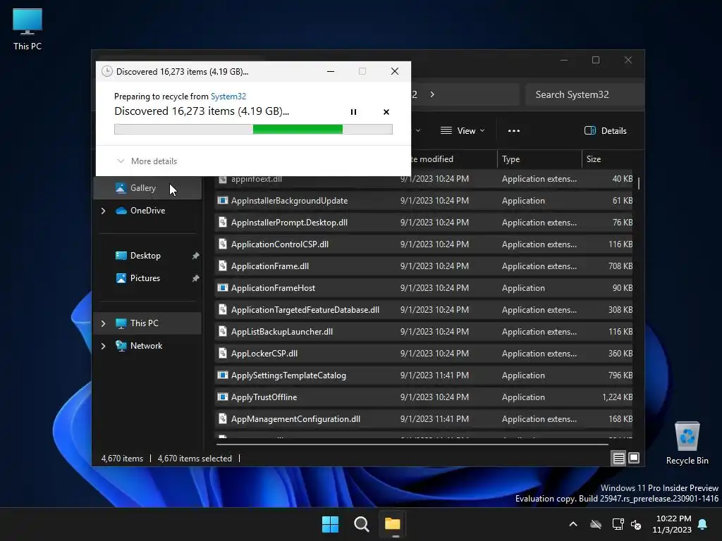Cancel the recycle operation with the X

pos(386,112)
